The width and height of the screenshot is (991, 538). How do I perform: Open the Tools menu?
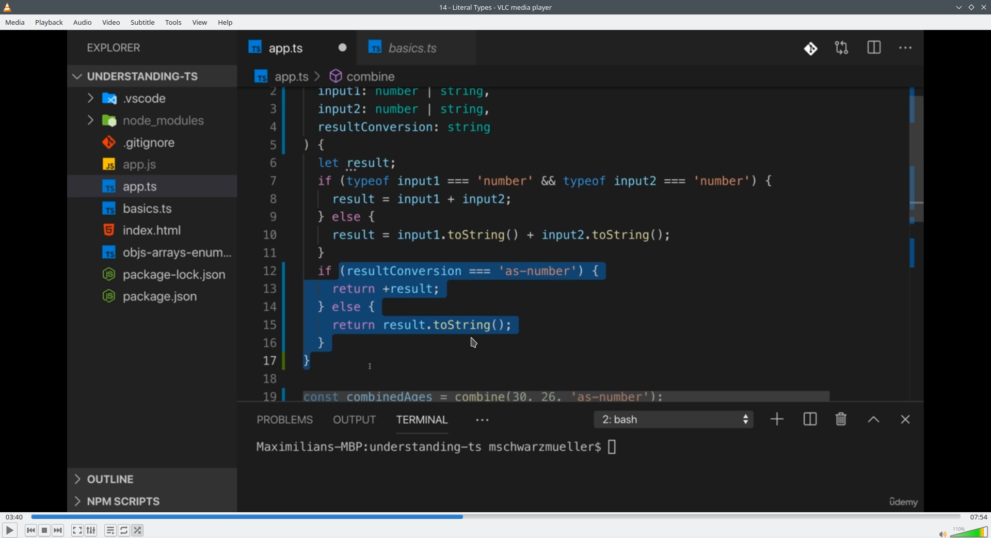173,23
